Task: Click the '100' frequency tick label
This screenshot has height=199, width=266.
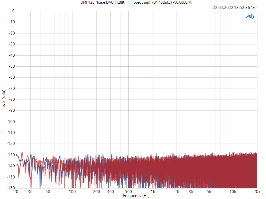Action: (x=72, y=192)
